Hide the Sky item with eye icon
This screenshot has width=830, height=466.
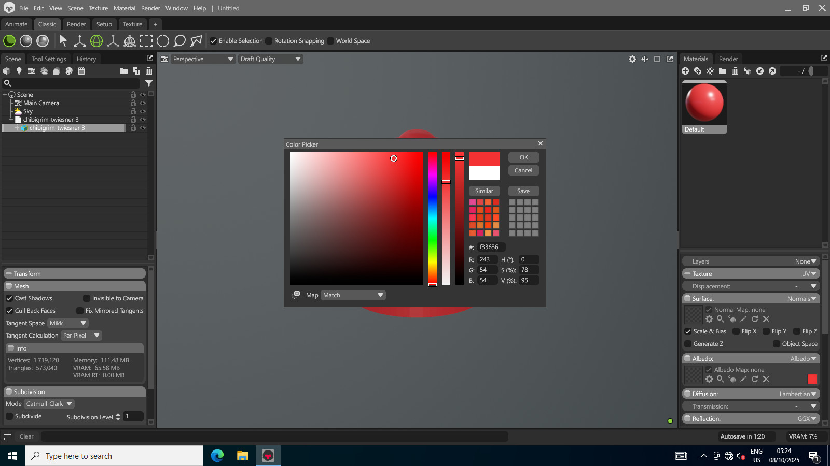[143, 111]
